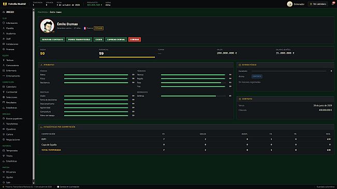Click the Defensa attribute bar
337x189 pixels.
pos(193,96)
